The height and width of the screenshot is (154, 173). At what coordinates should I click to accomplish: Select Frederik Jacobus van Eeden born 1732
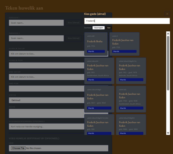click(124, 44)
